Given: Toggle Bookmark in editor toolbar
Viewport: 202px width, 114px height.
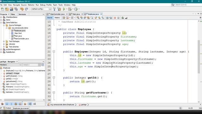Looking at the screenshot, I should (103, 18).
